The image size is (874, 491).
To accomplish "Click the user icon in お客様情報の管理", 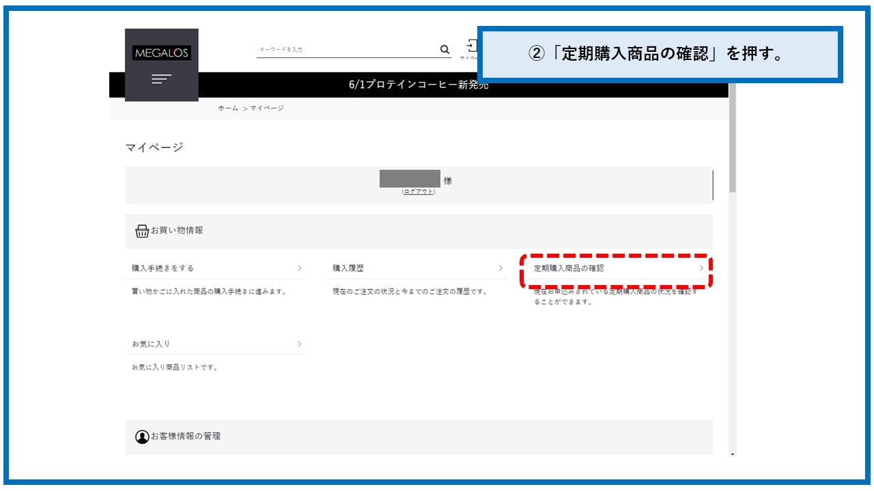I will [x=142, y=436].
